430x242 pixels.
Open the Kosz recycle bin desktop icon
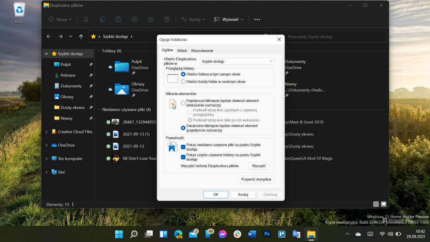pyautogui.click(x=19, y=12)
